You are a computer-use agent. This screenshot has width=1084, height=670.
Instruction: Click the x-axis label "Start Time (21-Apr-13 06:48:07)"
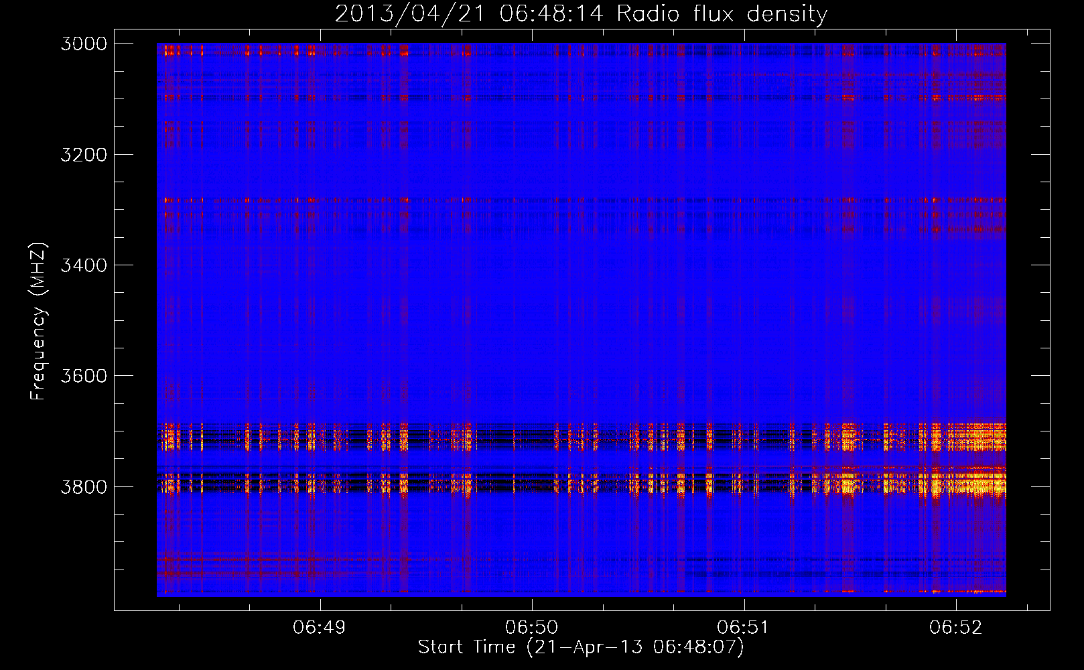point(581,647)
